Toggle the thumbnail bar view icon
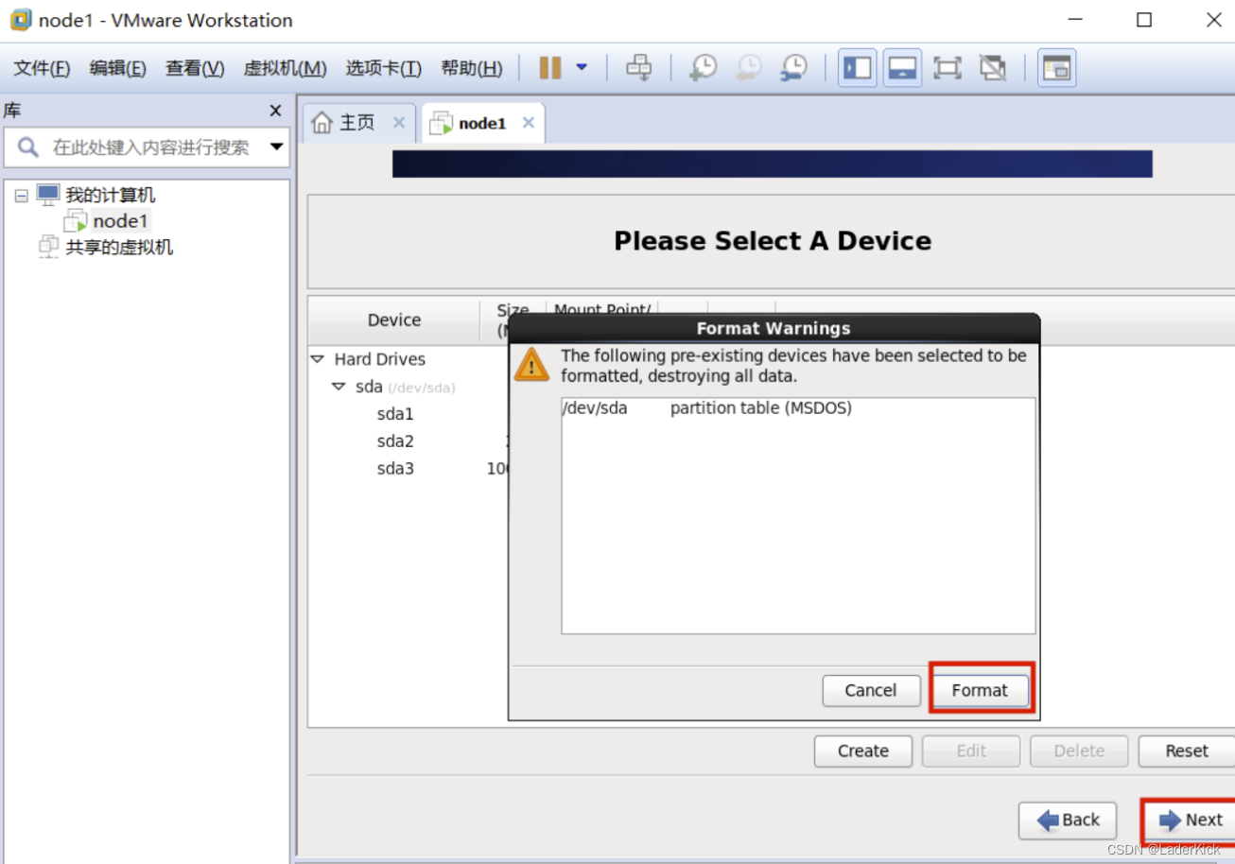Image resolution: width=1235 pixels, height=864 pixels. [903, 68]
